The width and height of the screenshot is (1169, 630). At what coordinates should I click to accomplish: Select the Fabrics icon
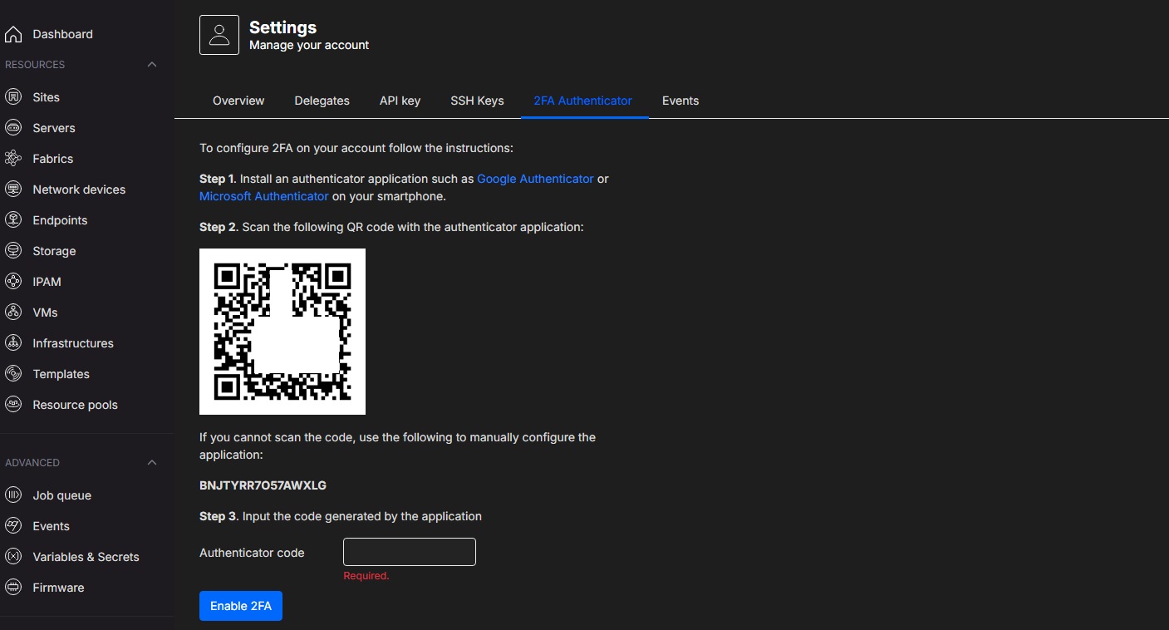click(x=13, y=159)
